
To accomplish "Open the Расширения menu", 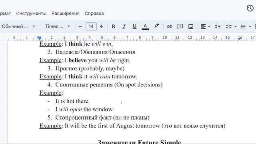I will pos(66,13).
